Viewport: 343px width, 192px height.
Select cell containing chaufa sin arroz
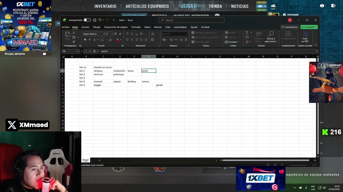pos(103,67)
